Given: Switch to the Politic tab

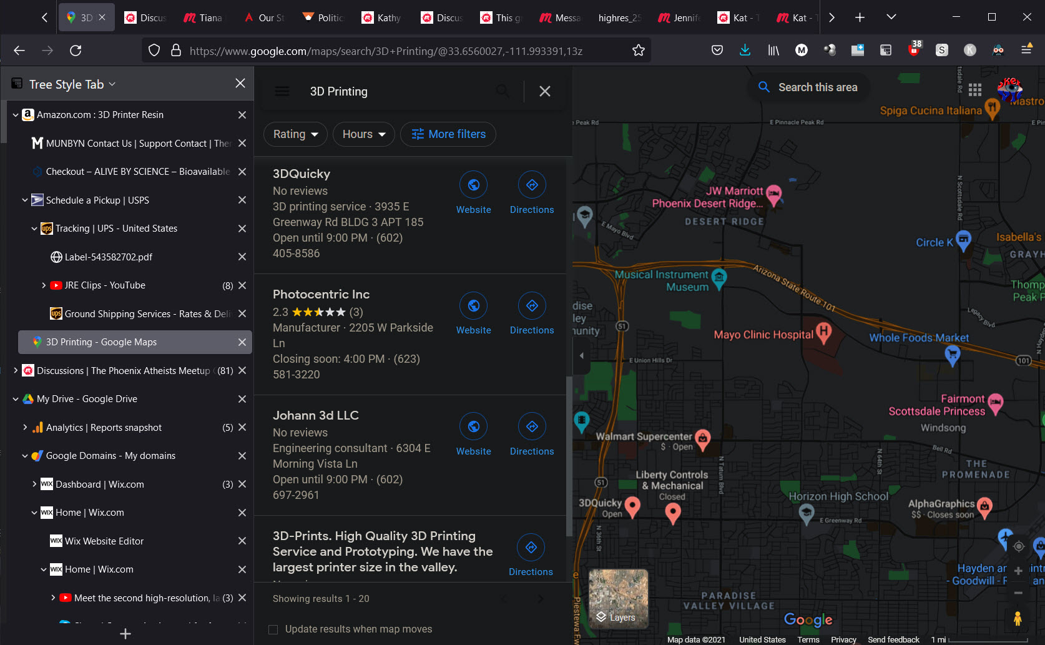Looking at the screenshot, I should (322, 17).
